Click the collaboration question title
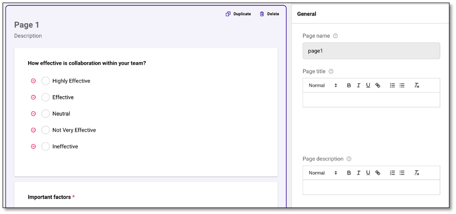Screen dimensions: 456x214 coord(87,63)
